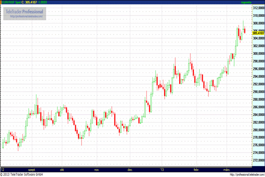Select the 'naponta' interval label
265x177 pixels.
246,2
